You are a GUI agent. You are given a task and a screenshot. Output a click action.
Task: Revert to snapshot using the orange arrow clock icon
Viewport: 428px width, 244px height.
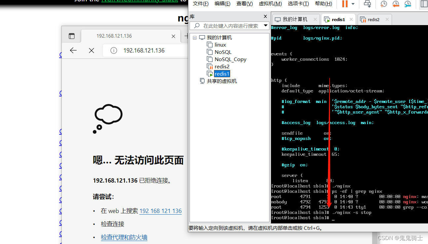pyautogui.click(x=396, y=4)
